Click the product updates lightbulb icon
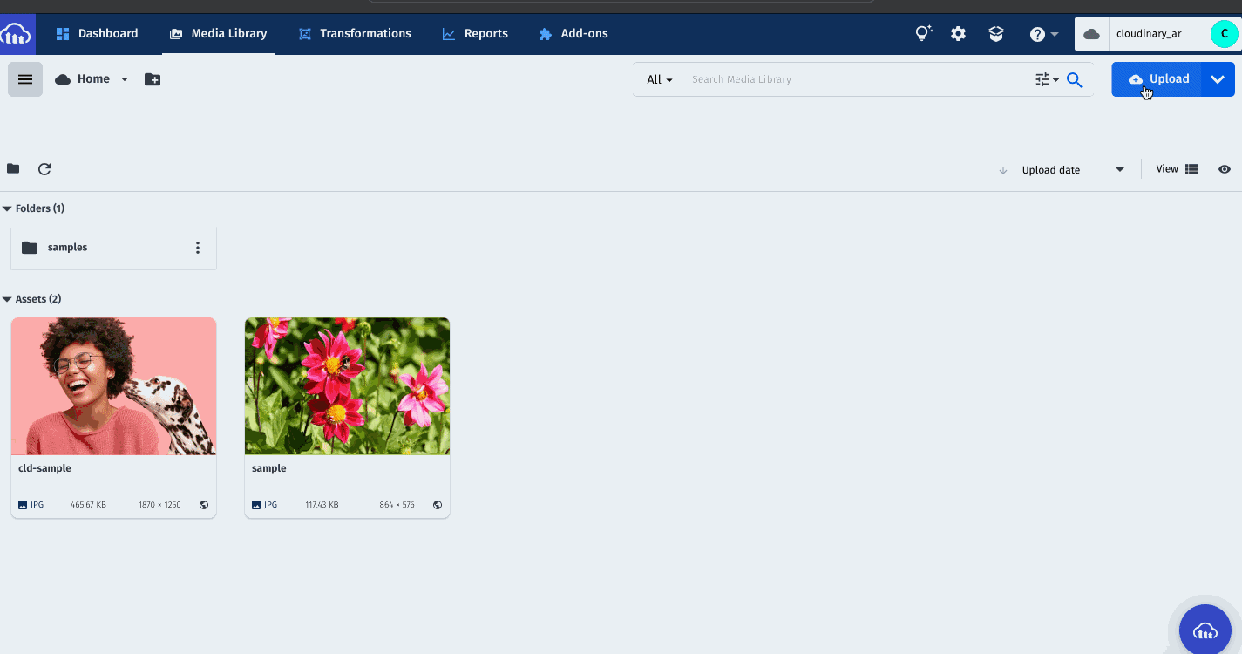The width and height of the screenshot is (1242, 654). 922,33
